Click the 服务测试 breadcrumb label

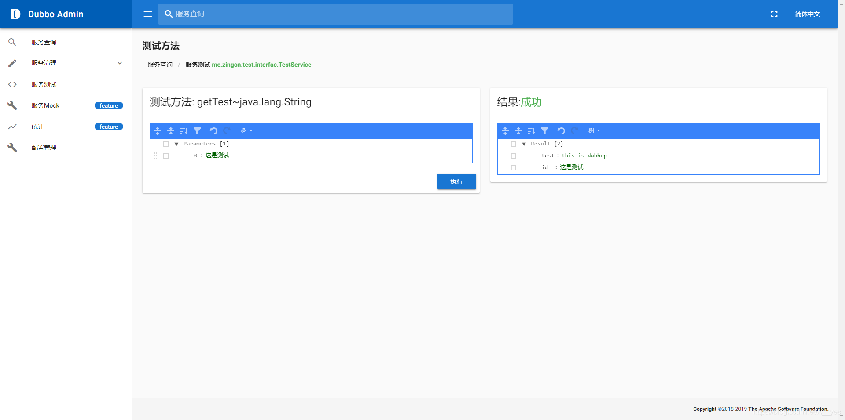point(198,65)
